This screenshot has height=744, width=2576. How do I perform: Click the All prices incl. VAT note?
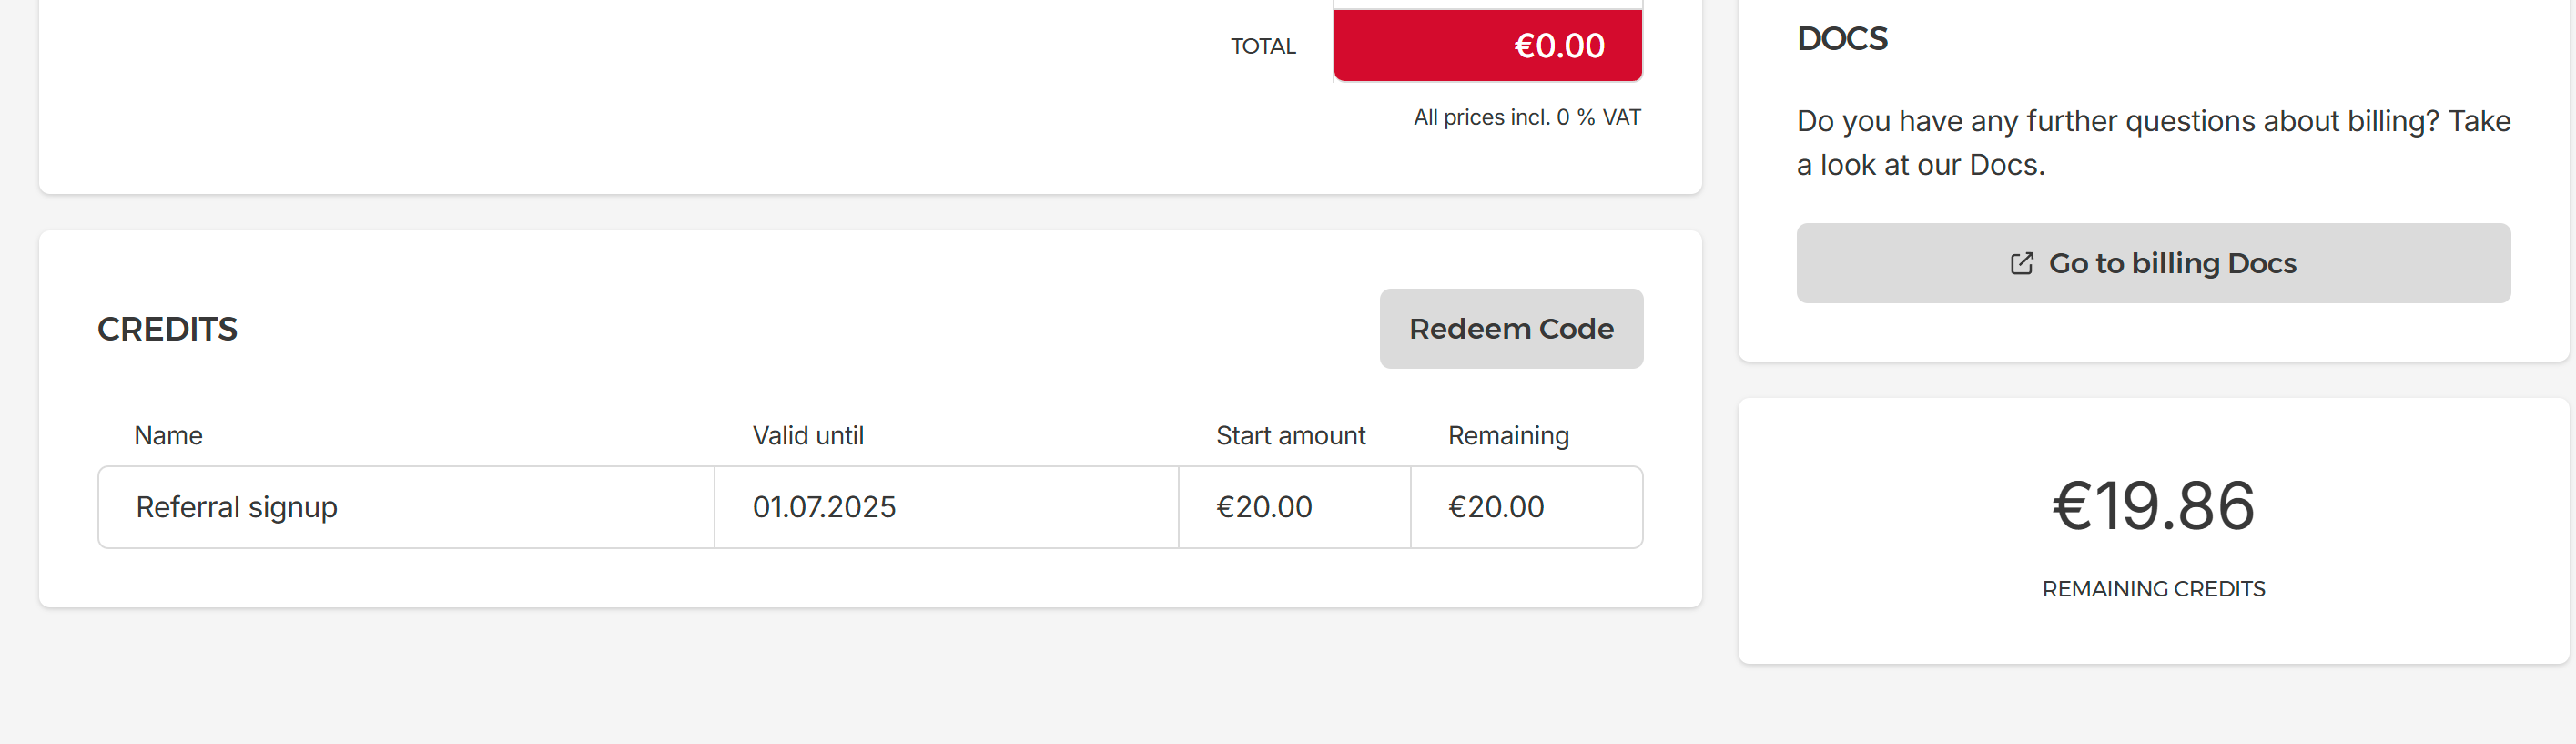click(x=1527, y=118)
